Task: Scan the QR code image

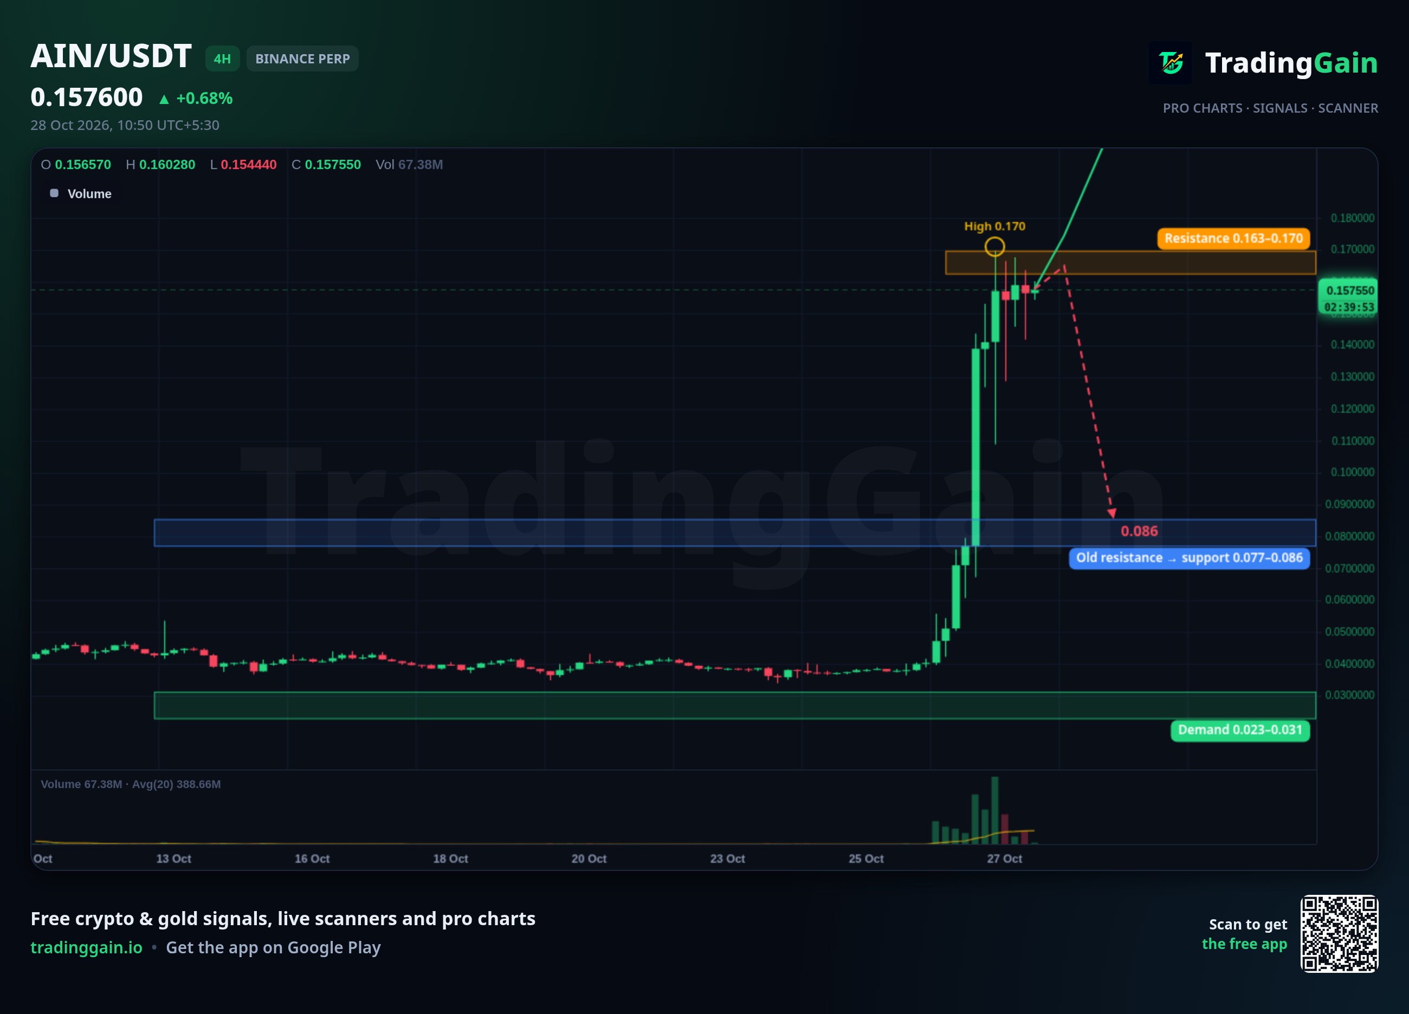Action: pos(1340,933)
